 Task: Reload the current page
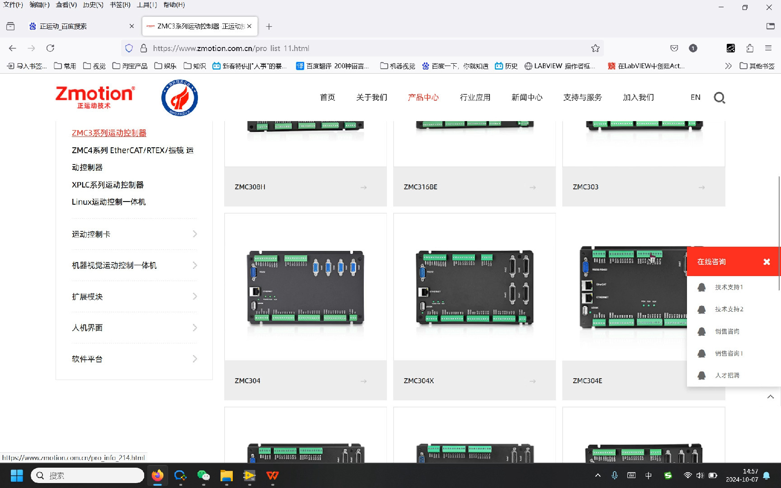point(50,48)
